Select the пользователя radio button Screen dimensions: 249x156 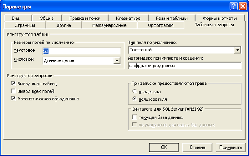coord(134,99)
